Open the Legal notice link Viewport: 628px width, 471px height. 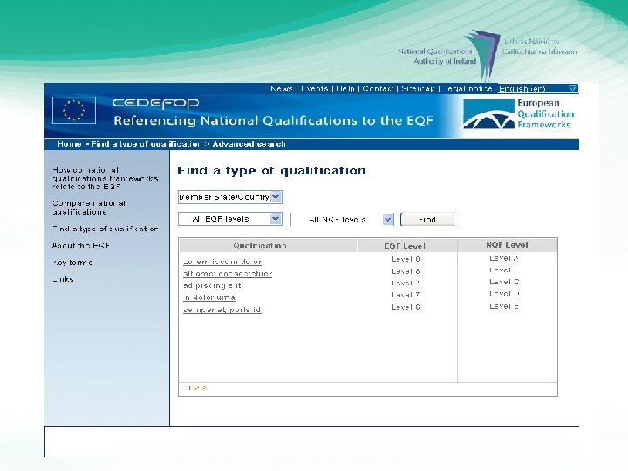[x=468, y=88]
